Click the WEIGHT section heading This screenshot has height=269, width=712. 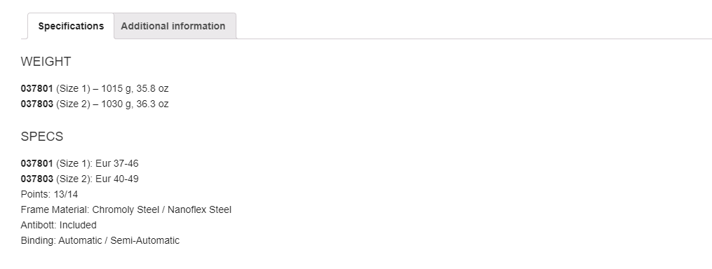pyautogui.click(x=46, y=62)
